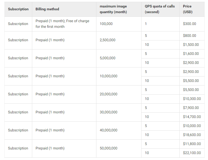Click the 20,000,000 image quantity cell
This screenshot has height=160, width=208.
coord(109,94)
